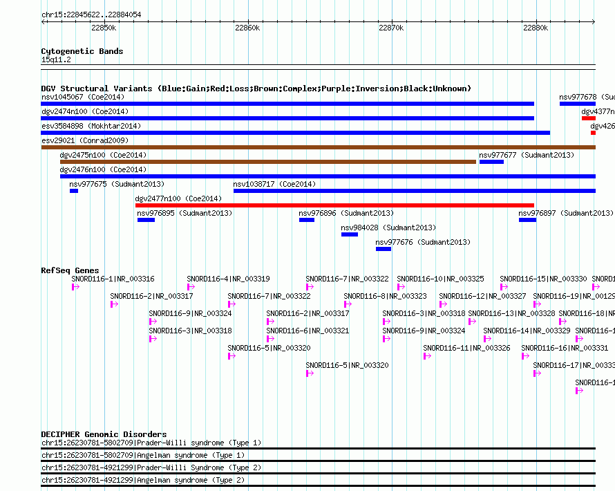Click the DECIPHER Genomic Disorders track title
The height and width of the screenshot is (491, 615).
pyautogui.click(x=104, y=434)
